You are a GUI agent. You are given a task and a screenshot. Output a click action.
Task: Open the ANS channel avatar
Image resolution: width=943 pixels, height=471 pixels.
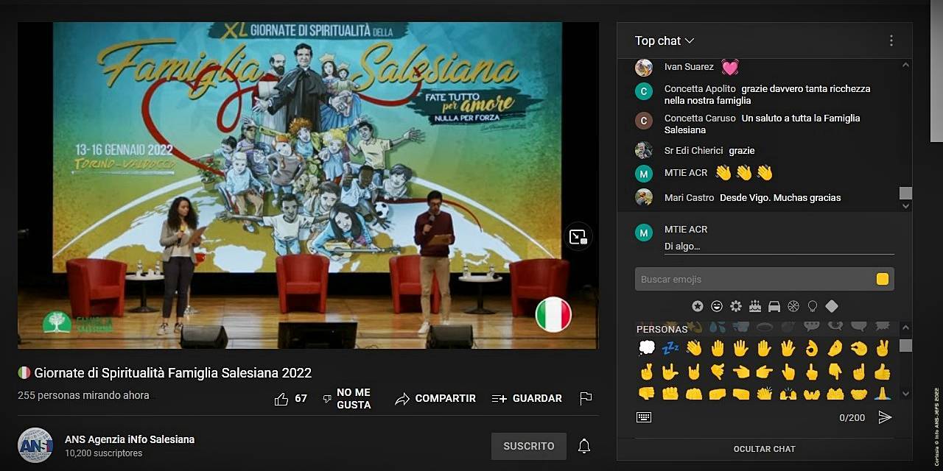[x=35, y=445]
